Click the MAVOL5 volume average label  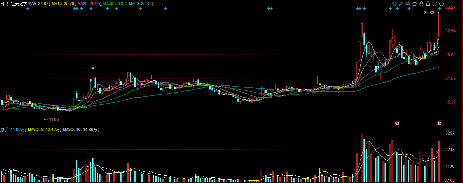coord(45,129)
